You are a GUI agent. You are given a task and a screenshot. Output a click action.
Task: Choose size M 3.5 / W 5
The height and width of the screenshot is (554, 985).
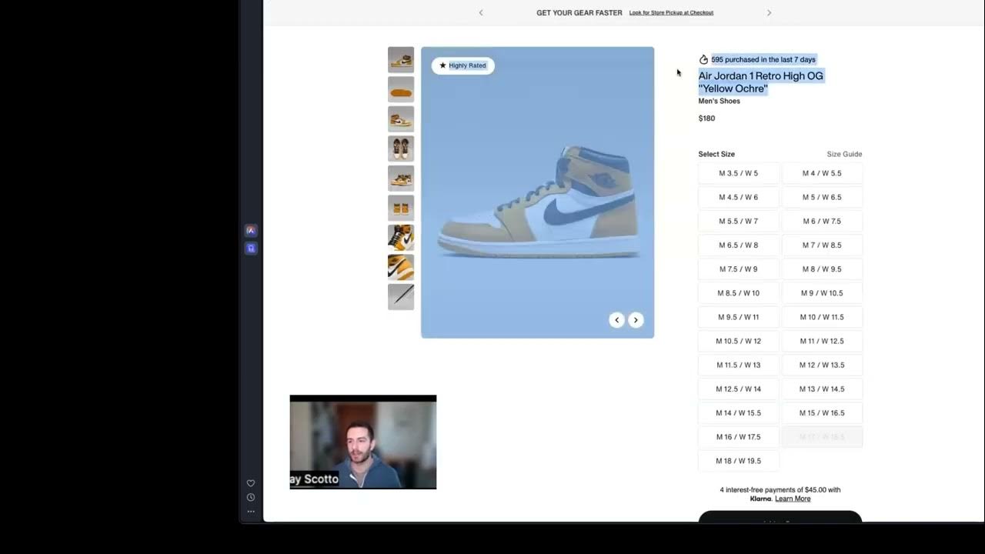(739, 173)
